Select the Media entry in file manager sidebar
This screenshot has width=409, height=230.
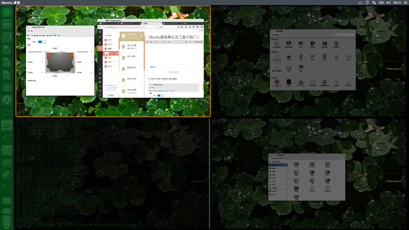coord(274,191)
